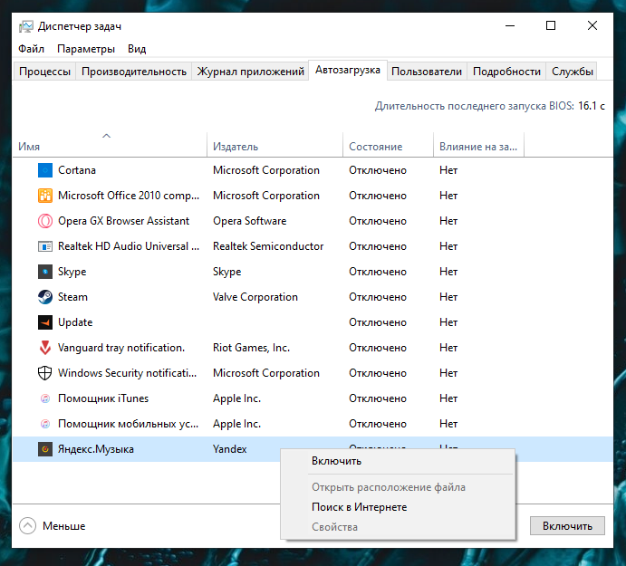626x566 pixels.
Task: Click the Включить button at bottom right
Action: tap(567, 525)
